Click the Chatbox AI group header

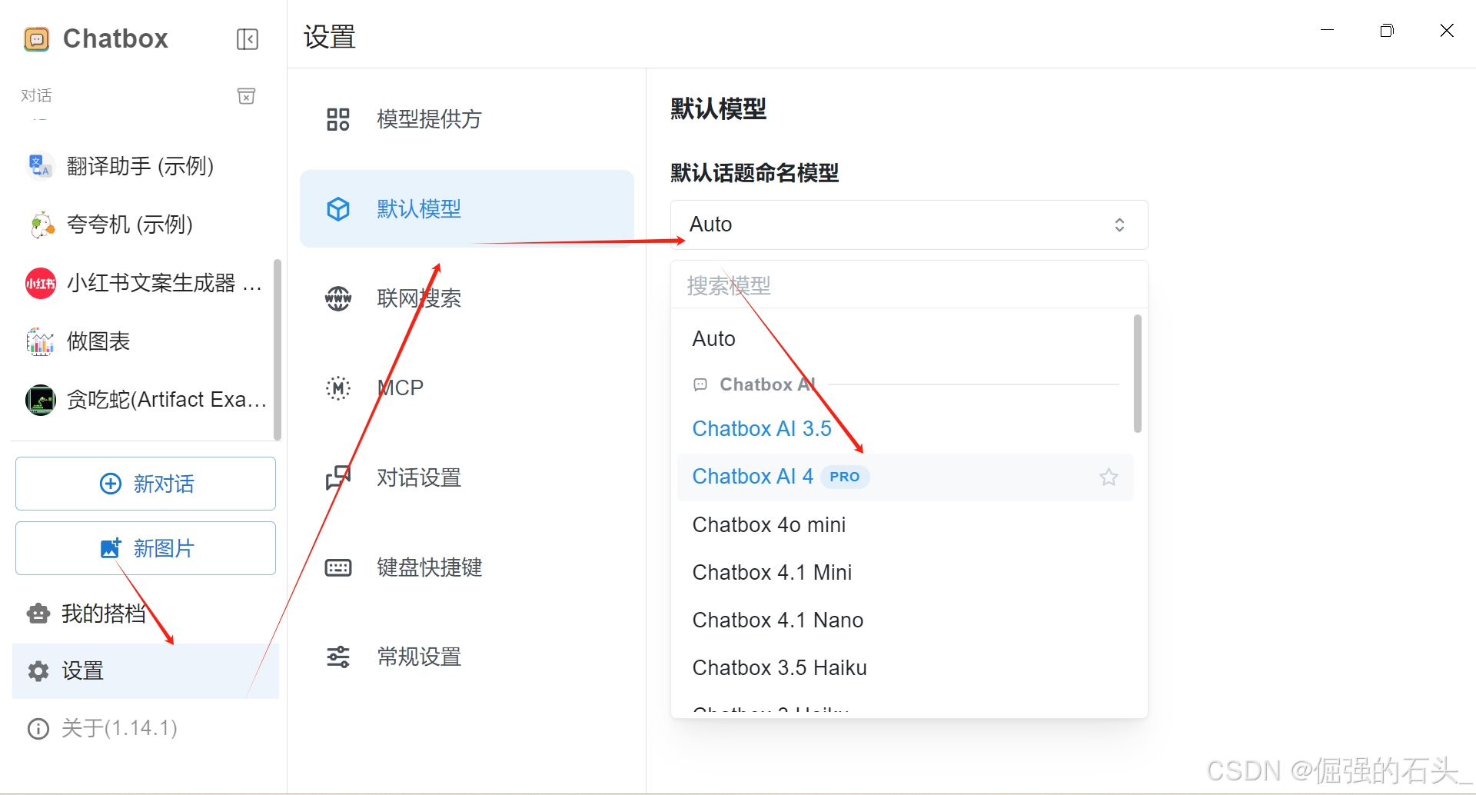click(766, 384)
